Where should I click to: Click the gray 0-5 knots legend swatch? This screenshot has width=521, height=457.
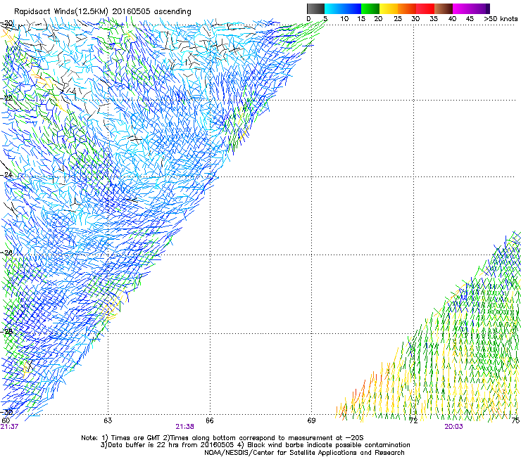click(315, 8)
